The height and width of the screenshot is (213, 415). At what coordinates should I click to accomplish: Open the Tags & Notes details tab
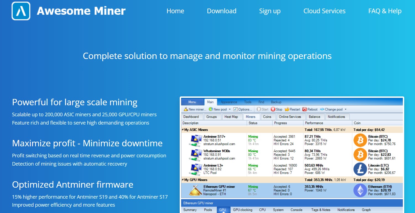pos(321,210)
